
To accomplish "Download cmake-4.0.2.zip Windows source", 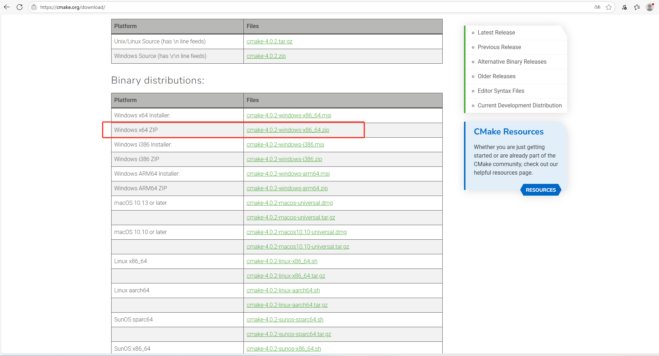I will (266, 56).
